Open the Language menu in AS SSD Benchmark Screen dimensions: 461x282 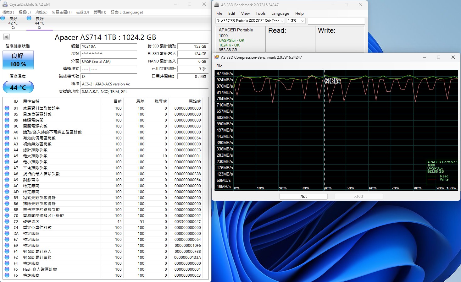pyautogui.click(x=280, y=14)
